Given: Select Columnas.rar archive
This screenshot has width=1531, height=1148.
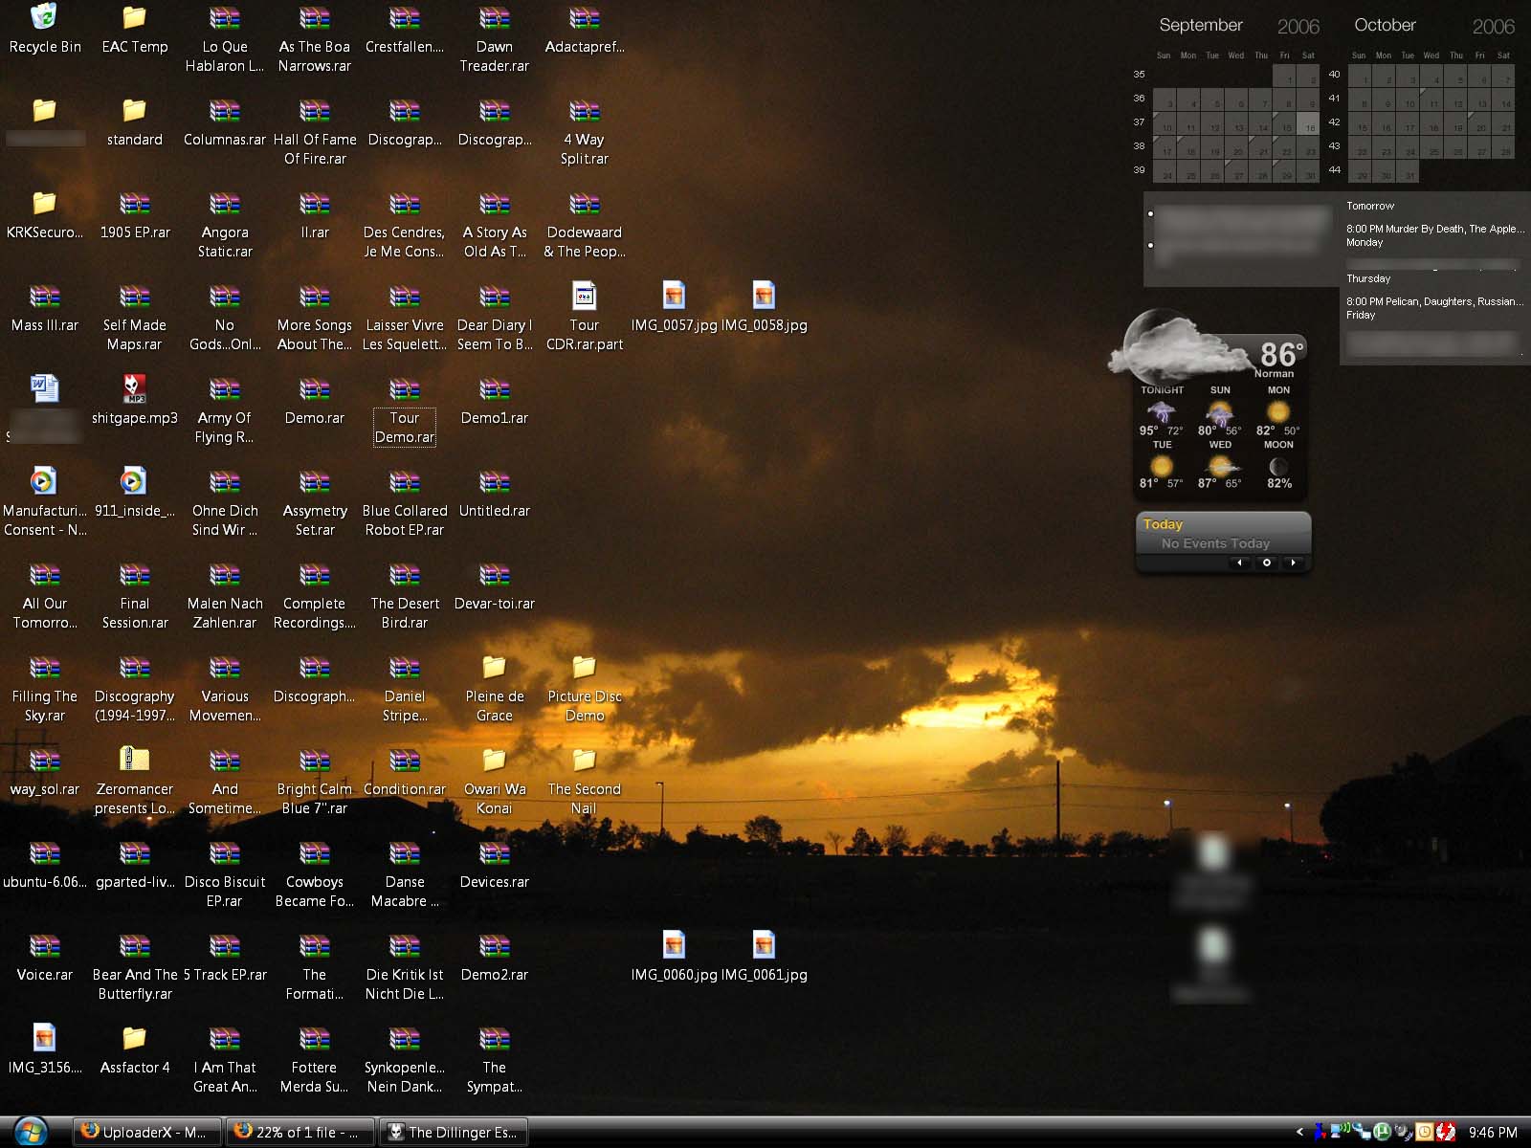Looking at the screenshot, I should tap(224, 122).
